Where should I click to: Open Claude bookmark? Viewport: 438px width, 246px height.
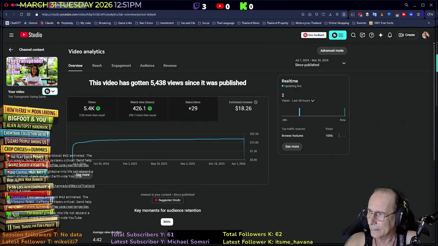click(x=47, y=23)
